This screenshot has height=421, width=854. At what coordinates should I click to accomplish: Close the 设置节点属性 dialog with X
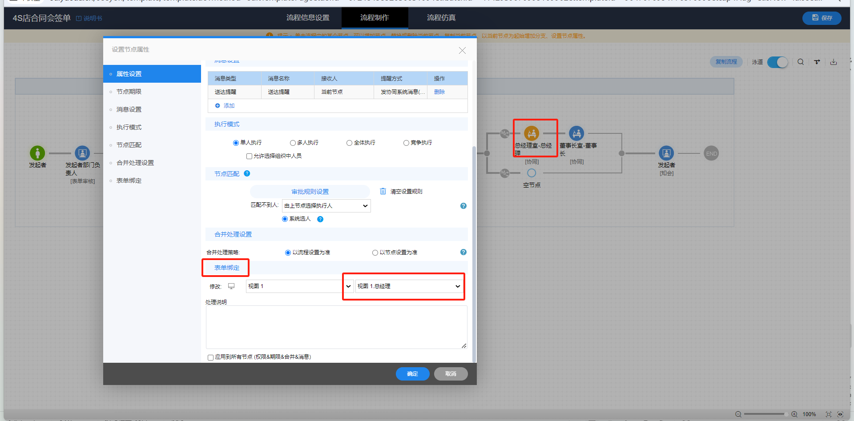coord(462,51)
